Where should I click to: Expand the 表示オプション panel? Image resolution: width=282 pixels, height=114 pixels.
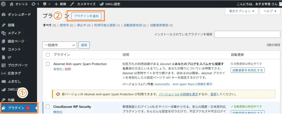[241, 11]
